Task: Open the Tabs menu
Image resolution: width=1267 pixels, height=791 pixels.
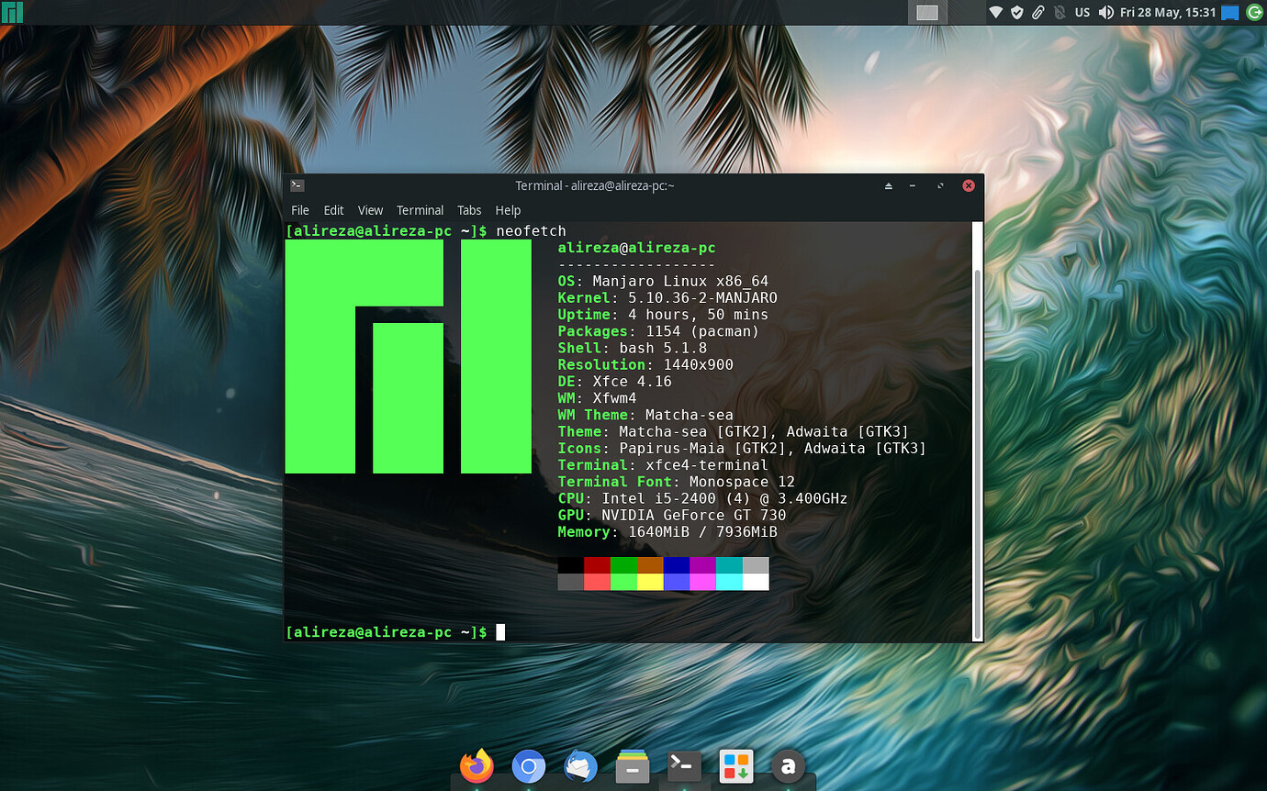Action: click(469, 210)
